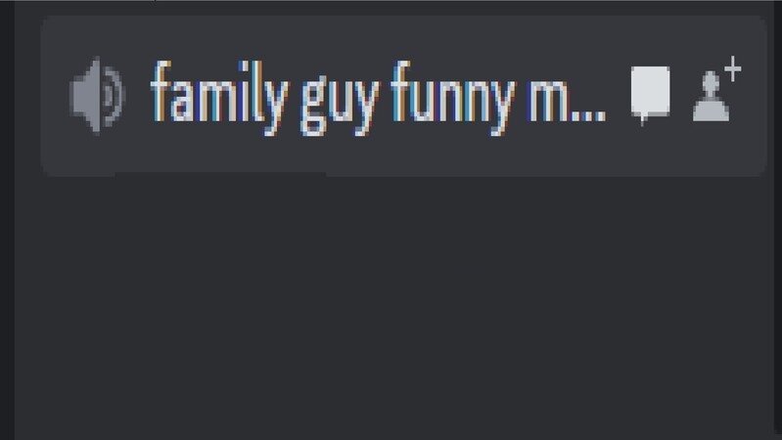Image resolution: width=782 pixels, height=440 pixels.
Task: Click the word 'guy' in the channel title
Action: [340, 106]
